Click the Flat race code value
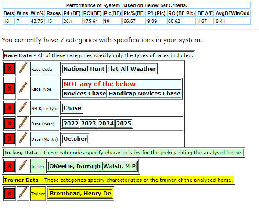Viewport: 259px width, 209px height. click(x=112, y=69)
